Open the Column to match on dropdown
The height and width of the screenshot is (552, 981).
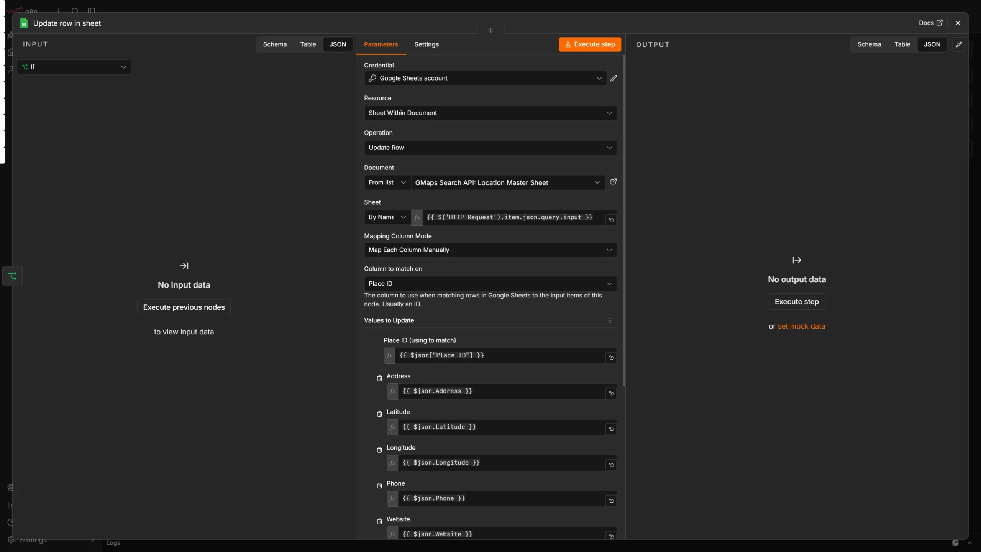click(490, 284)
